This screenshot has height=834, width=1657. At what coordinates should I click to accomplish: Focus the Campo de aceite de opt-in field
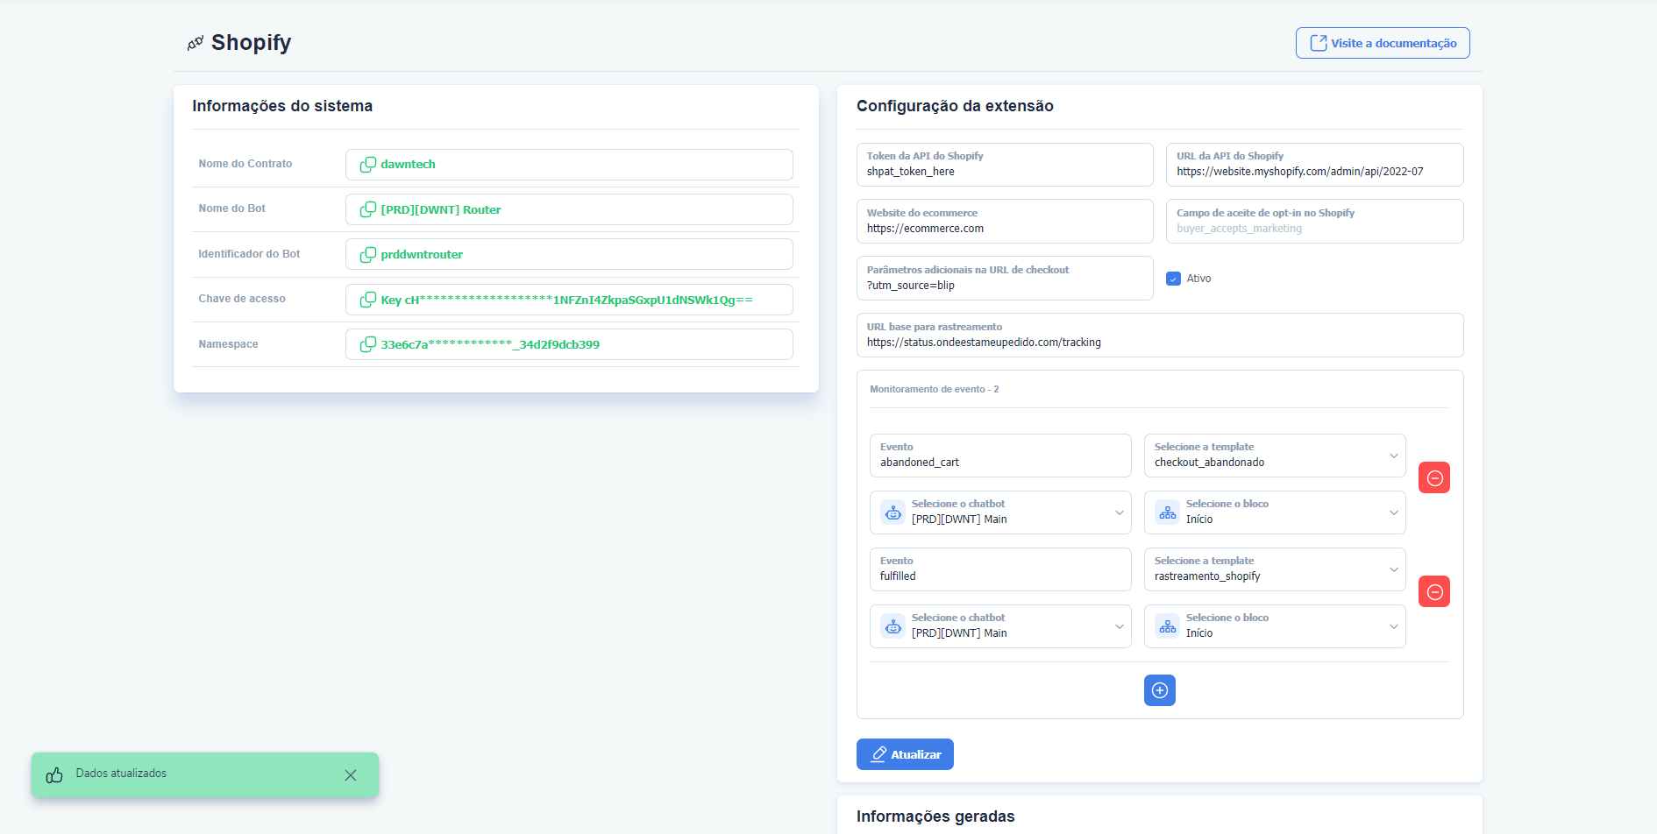click(x=1314, y=222)
